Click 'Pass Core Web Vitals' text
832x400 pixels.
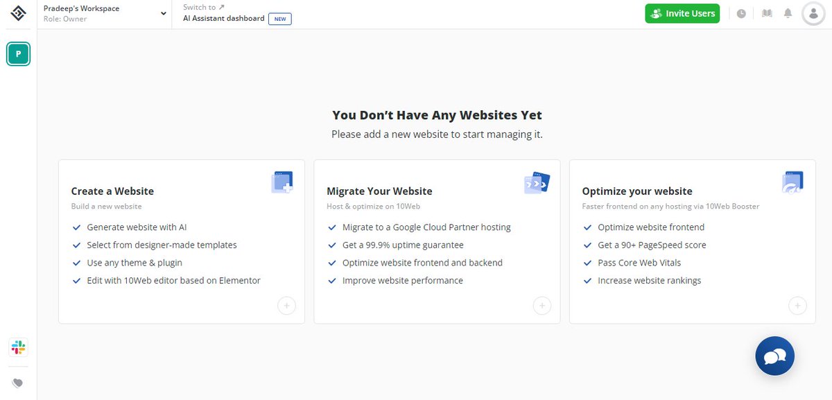point(639,263)
